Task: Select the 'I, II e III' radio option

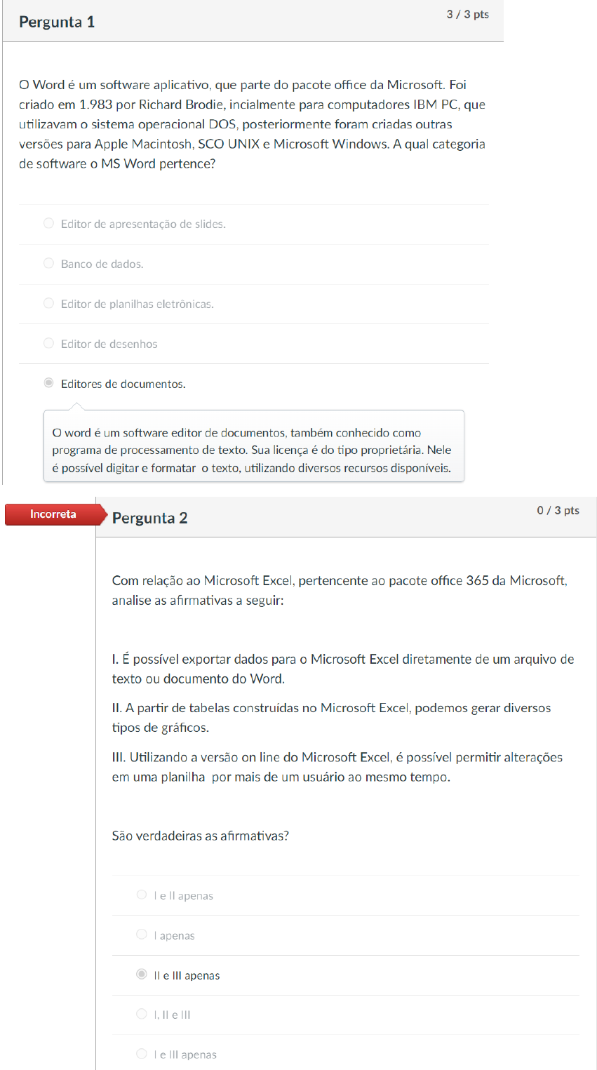Action: tap(142, 1014)
